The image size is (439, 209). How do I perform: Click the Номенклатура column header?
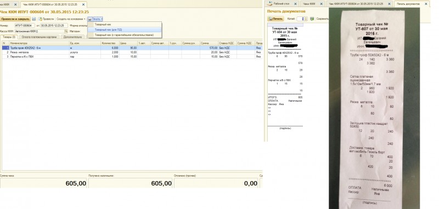39,43
